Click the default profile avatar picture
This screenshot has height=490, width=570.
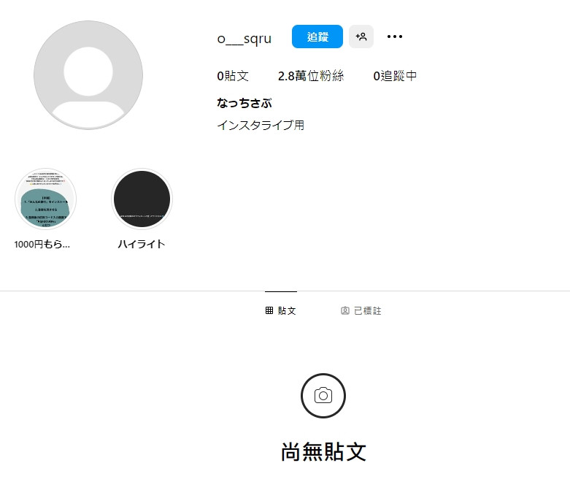point(88,75)
